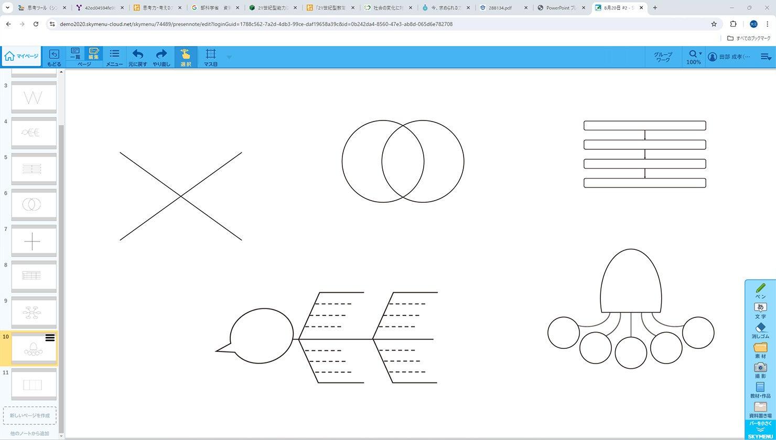776x440 pixels.
Task: Select the ペン (pen) tool
Action: pos(760,291)
